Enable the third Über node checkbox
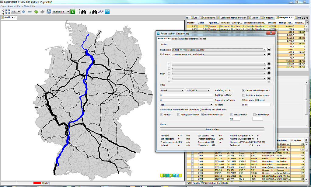This screenshot has height=187, width=311. (169, 73)
